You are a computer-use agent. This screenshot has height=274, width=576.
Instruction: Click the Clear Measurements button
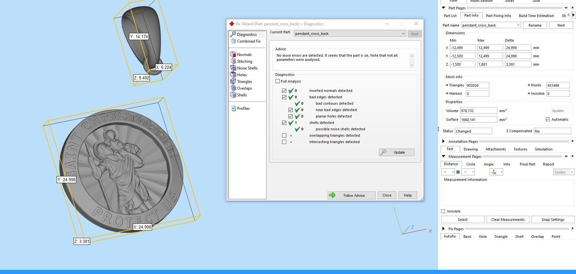click(508, 220)
